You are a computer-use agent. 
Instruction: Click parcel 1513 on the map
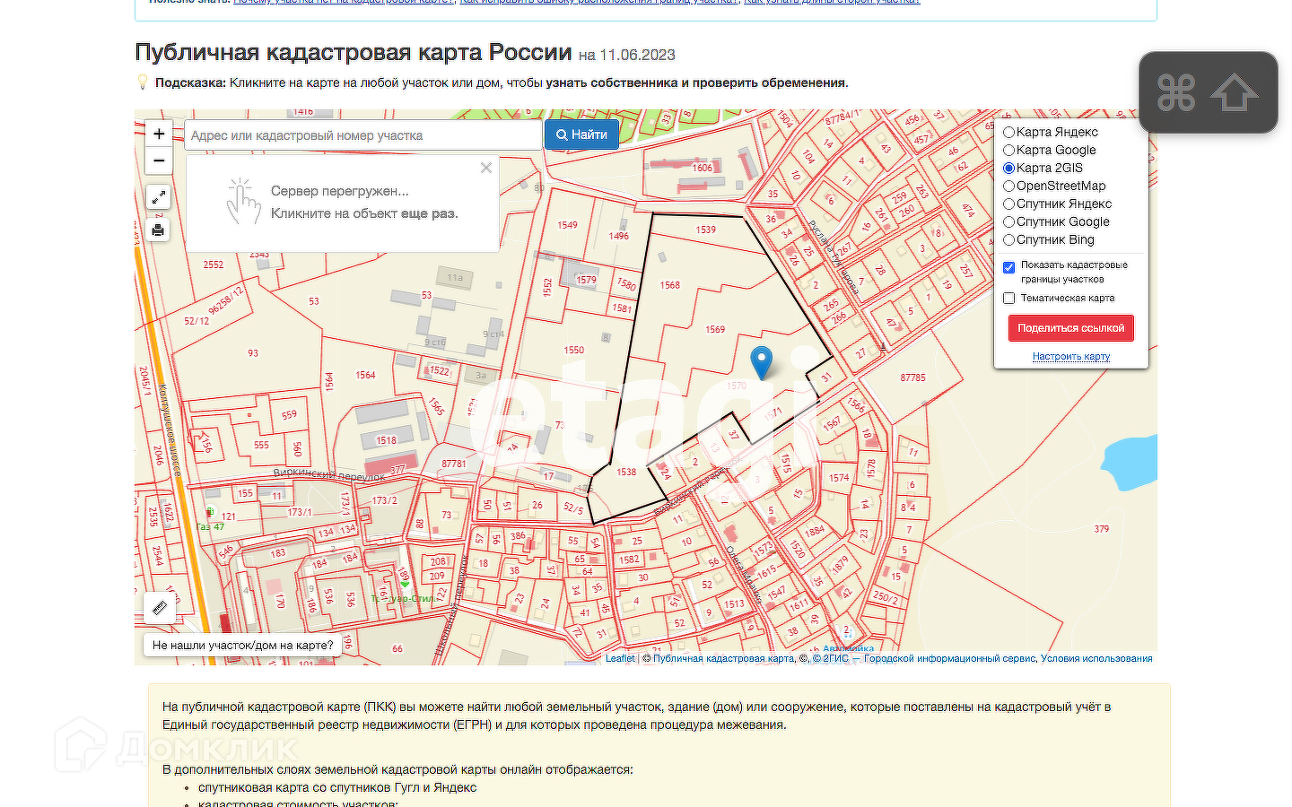click(735, 603)
